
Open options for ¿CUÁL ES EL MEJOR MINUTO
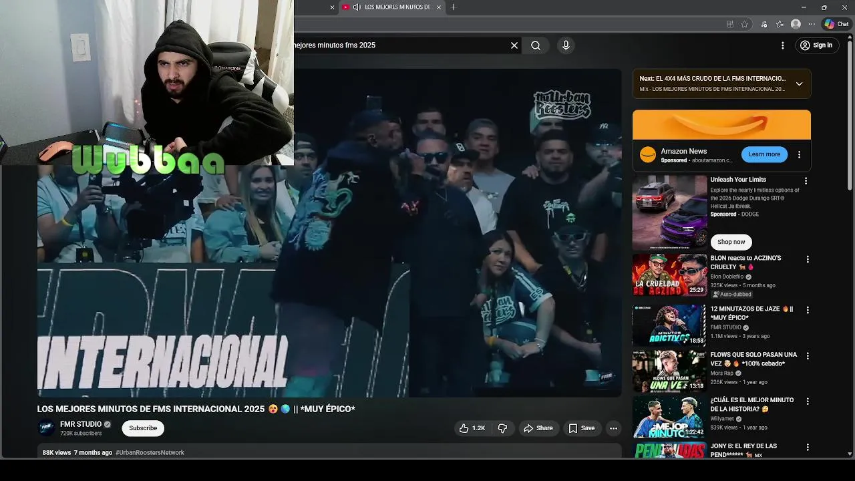(x=808, y=402)
